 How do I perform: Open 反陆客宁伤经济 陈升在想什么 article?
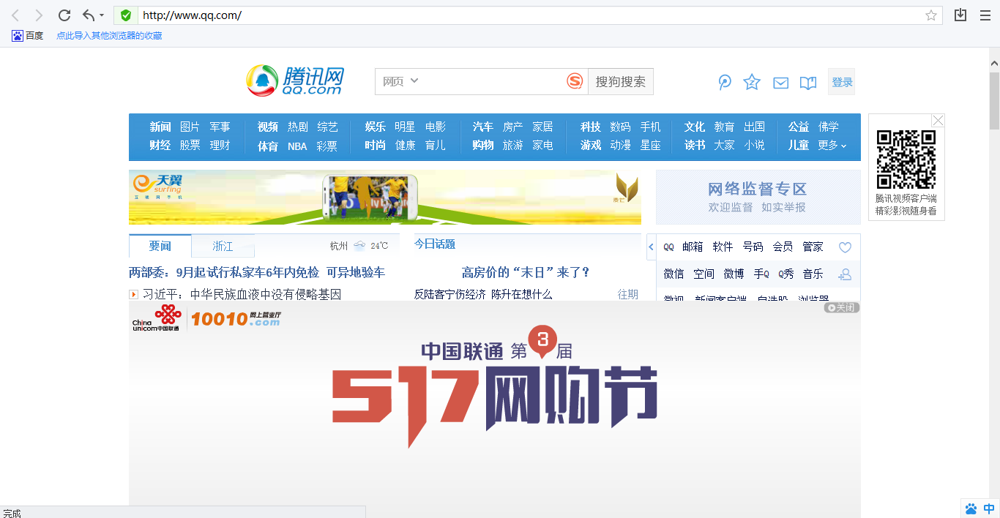(x=483, y=294)
